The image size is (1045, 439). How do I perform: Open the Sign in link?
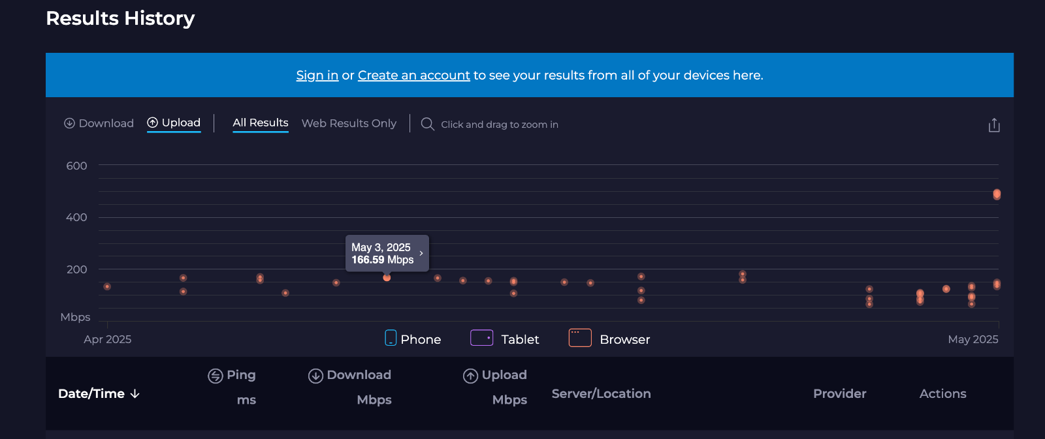(x=317, y=75)
